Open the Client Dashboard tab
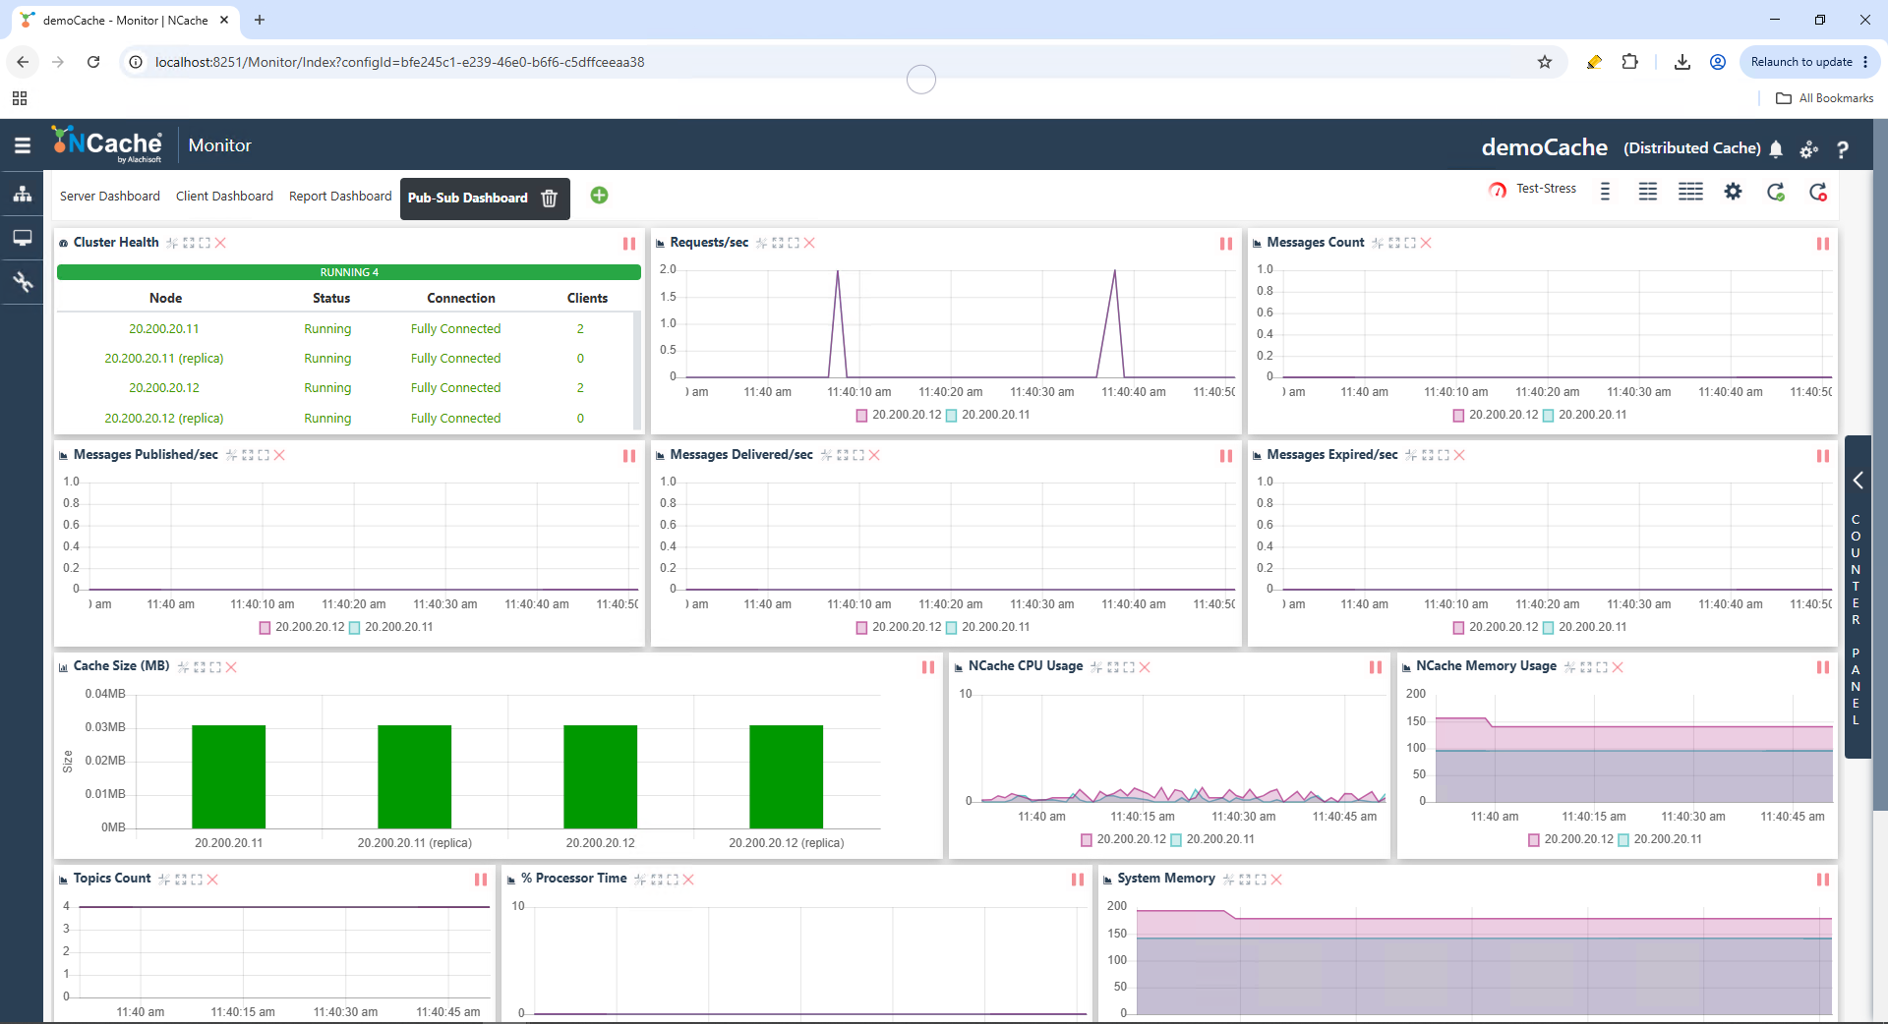This screenshot has width=1888, height=1024. click(x=224, y=197)
